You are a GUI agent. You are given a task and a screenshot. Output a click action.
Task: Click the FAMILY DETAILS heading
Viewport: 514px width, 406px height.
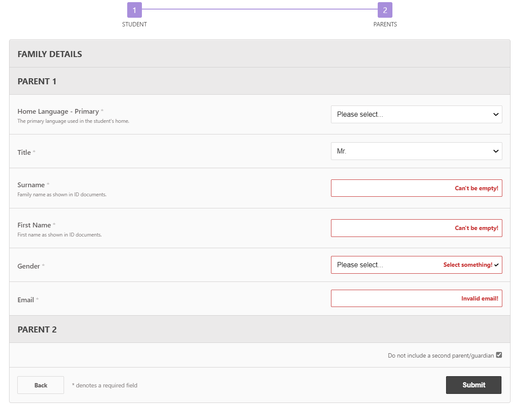coord(50,54)
